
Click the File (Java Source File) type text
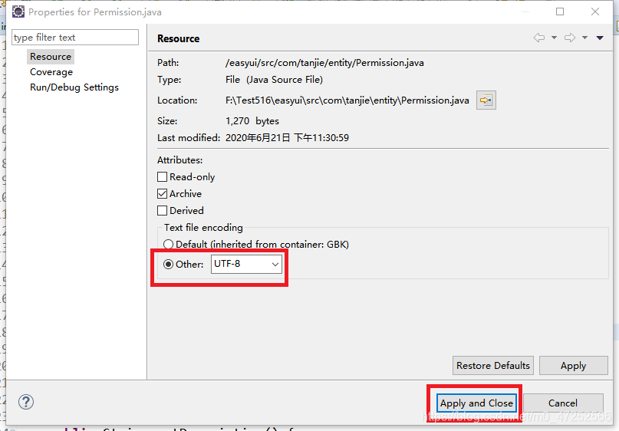point(274,80)
